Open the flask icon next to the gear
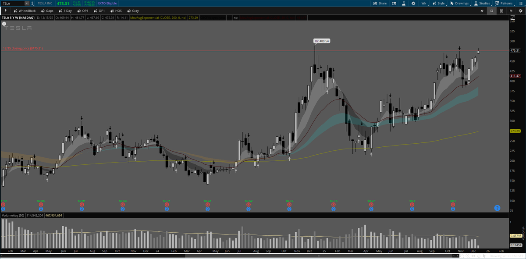Image resolution: width=526 pixels, height=259 pixels. [404, 3]
